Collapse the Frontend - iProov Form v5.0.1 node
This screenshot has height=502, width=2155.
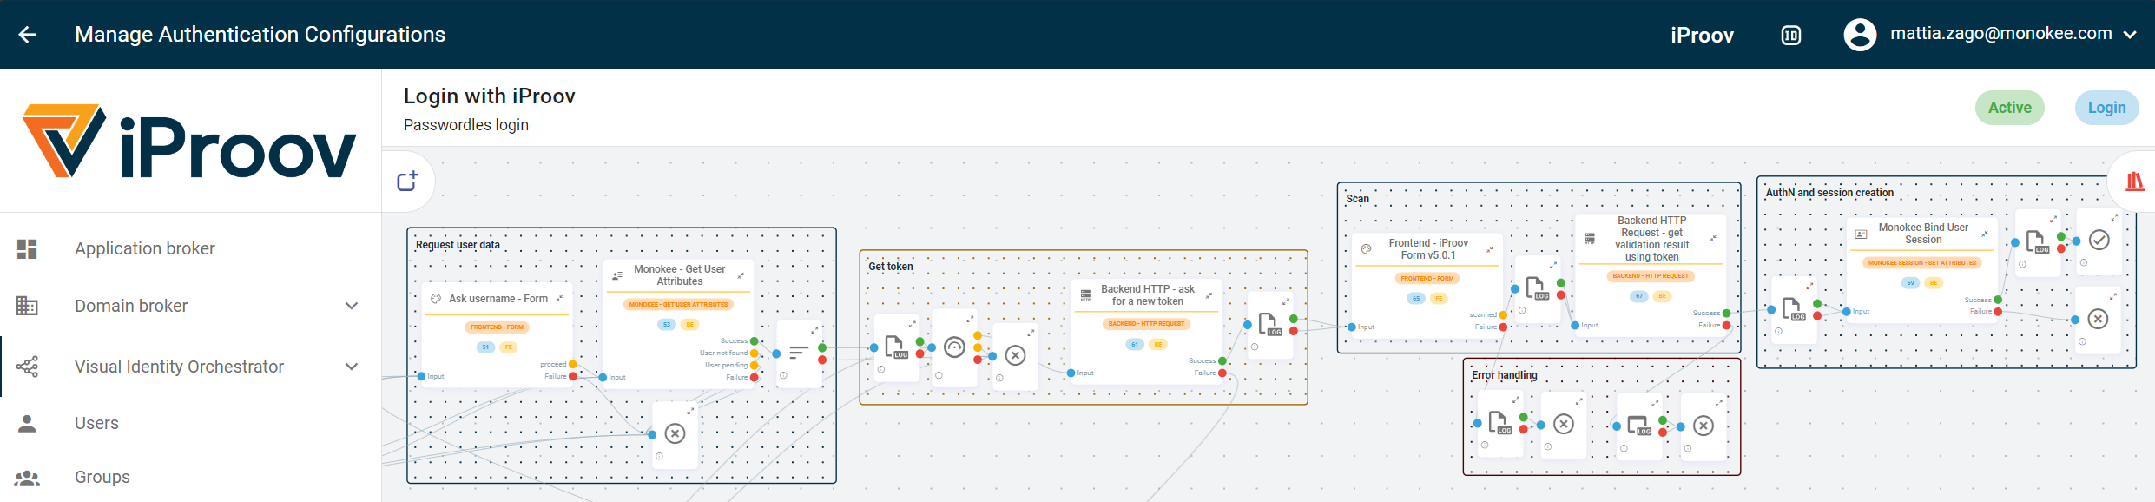pos(1490,249)
